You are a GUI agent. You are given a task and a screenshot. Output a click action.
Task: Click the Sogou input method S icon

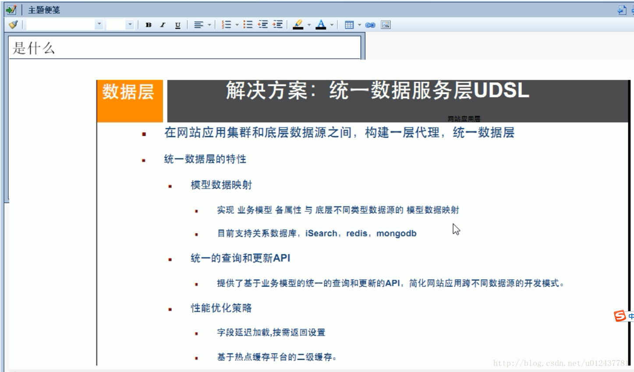tap(620, 316)
